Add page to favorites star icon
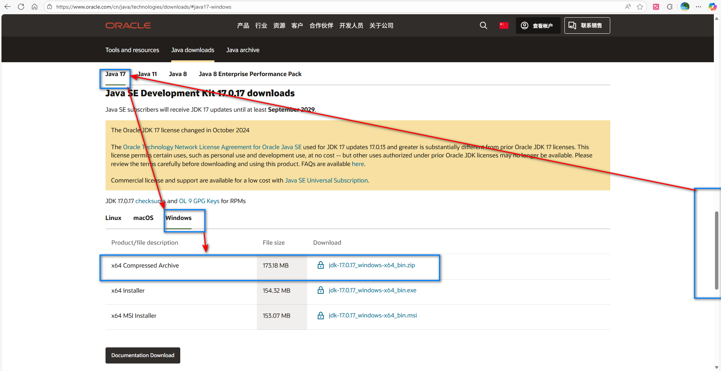 (640, 7)
